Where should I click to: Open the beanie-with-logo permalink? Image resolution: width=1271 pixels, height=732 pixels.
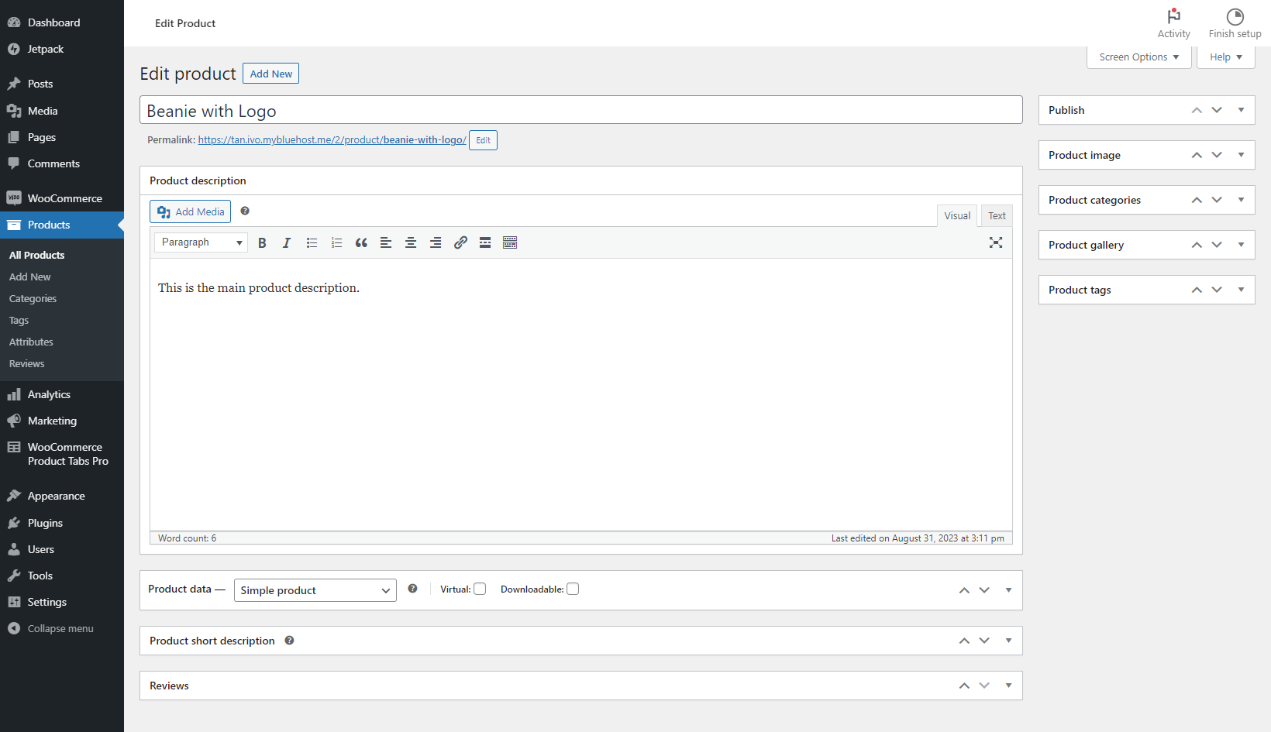(332, 140)
